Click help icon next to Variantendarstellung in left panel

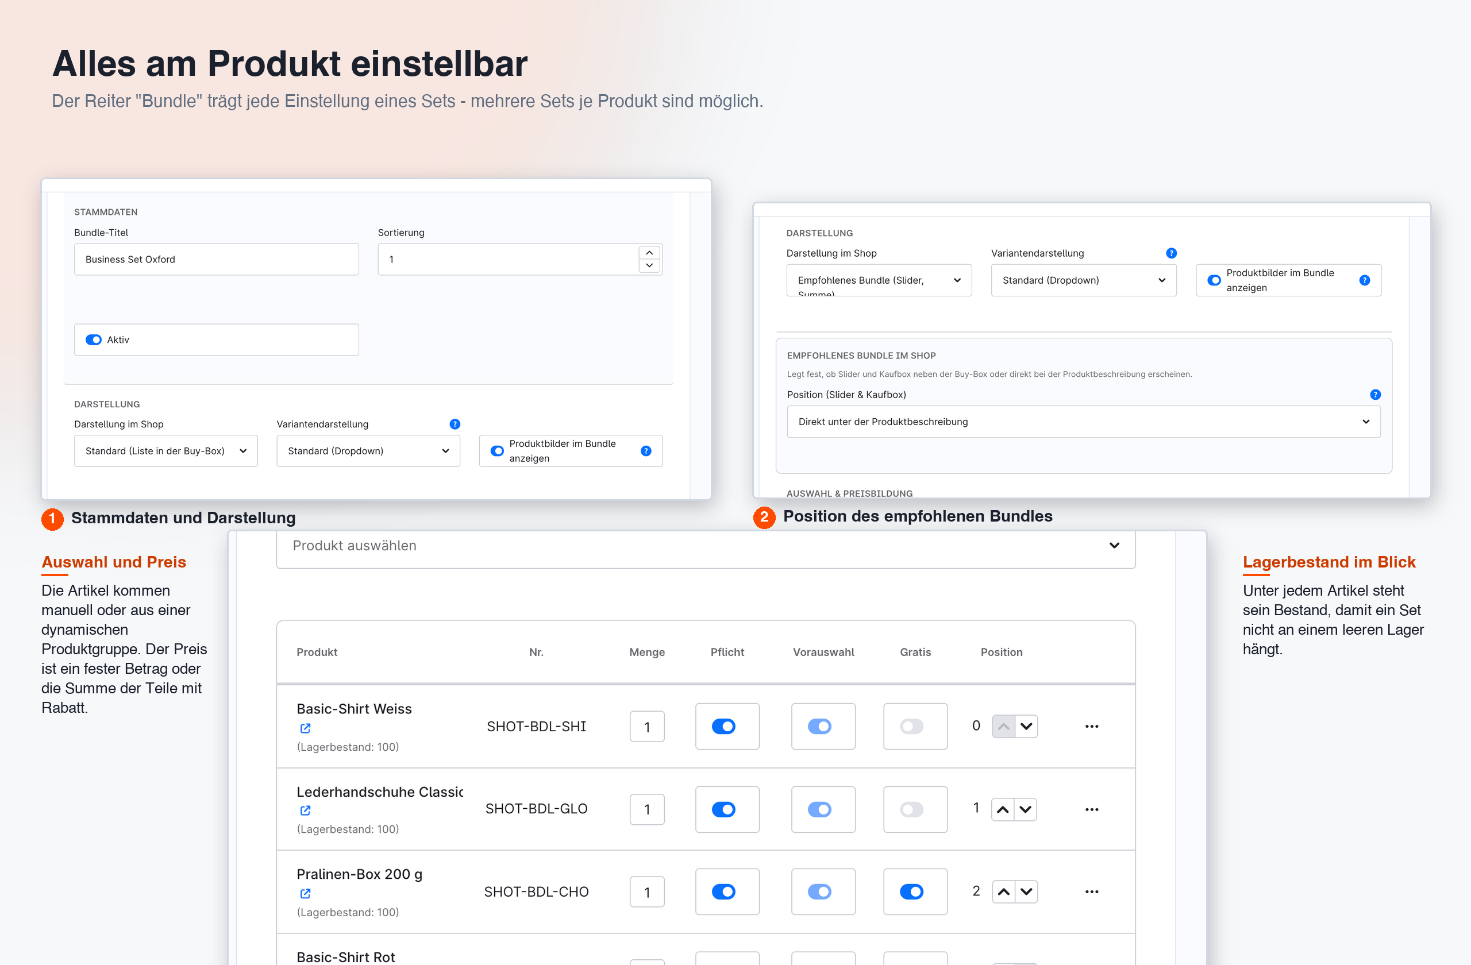[455, 424]
